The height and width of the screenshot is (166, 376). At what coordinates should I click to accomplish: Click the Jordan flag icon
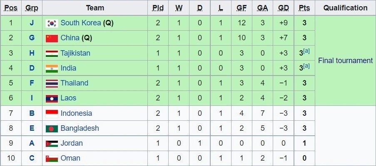[x=52, y=143]
